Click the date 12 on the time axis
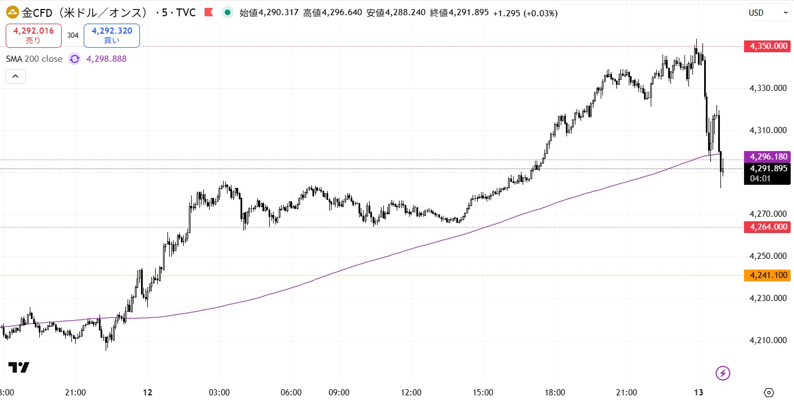794x401 pixels. (x=148, y=393)
